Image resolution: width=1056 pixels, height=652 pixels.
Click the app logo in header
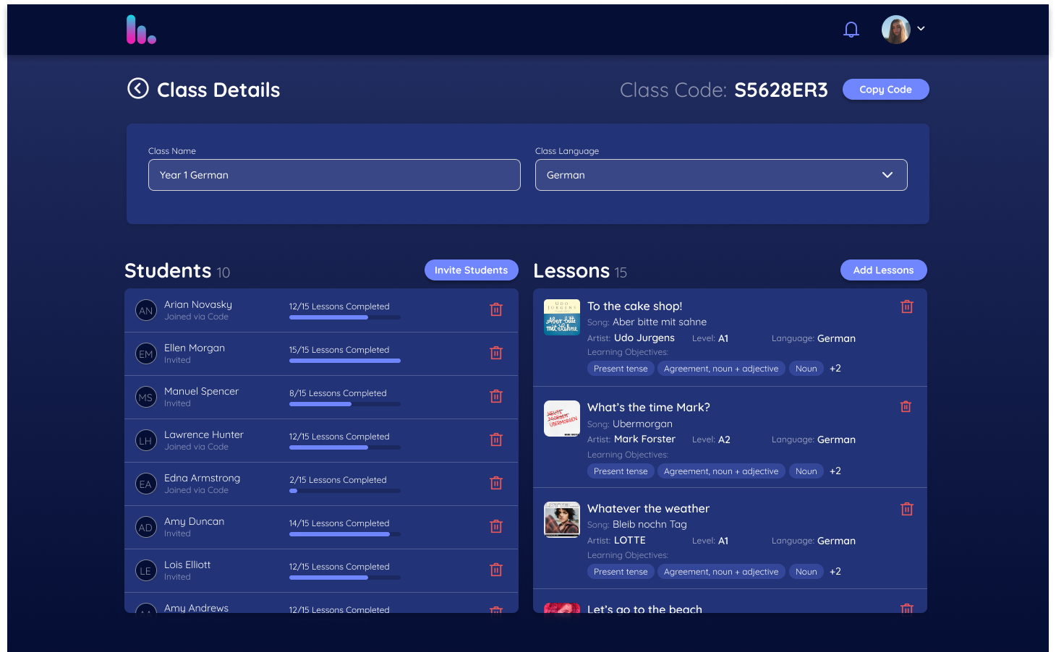pyautogui.click(x=141, y=30)
